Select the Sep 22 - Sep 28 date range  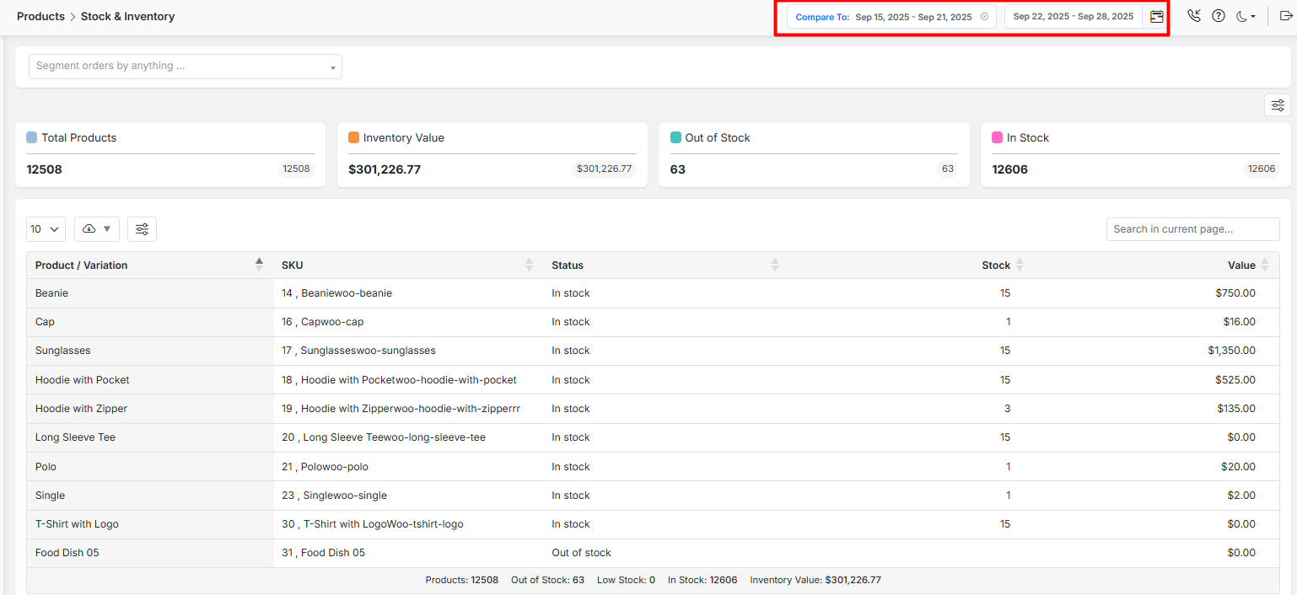(x=1073, y=17)
